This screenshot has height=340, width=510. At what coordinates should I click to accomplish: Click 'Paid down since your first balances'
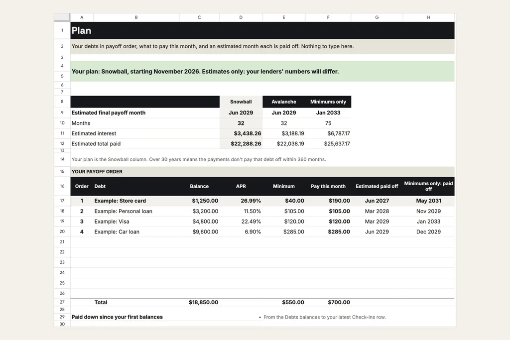117,317
